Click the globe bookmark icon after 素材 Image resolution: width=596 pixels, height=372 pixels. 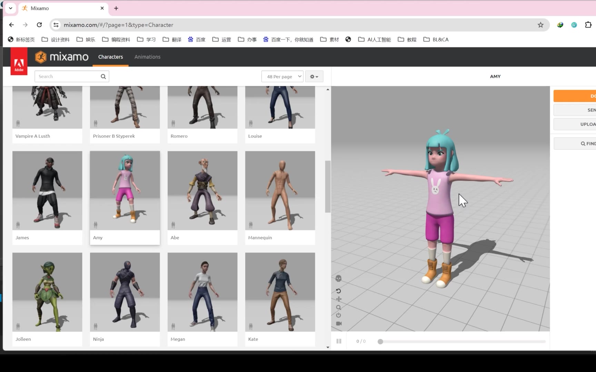pyautogui.click(x=348, y=40)
